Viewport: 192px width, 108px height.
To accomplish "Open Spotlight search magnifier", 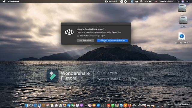I will pyautogui.click(x=178, y=1).
